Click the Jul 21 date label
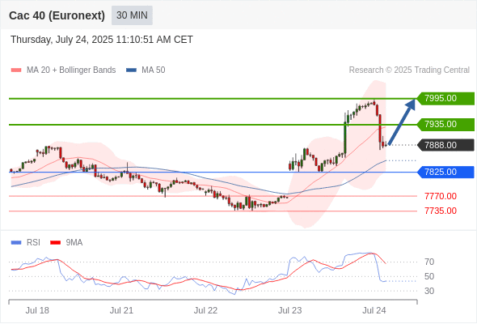 click(x=121, y=310)
